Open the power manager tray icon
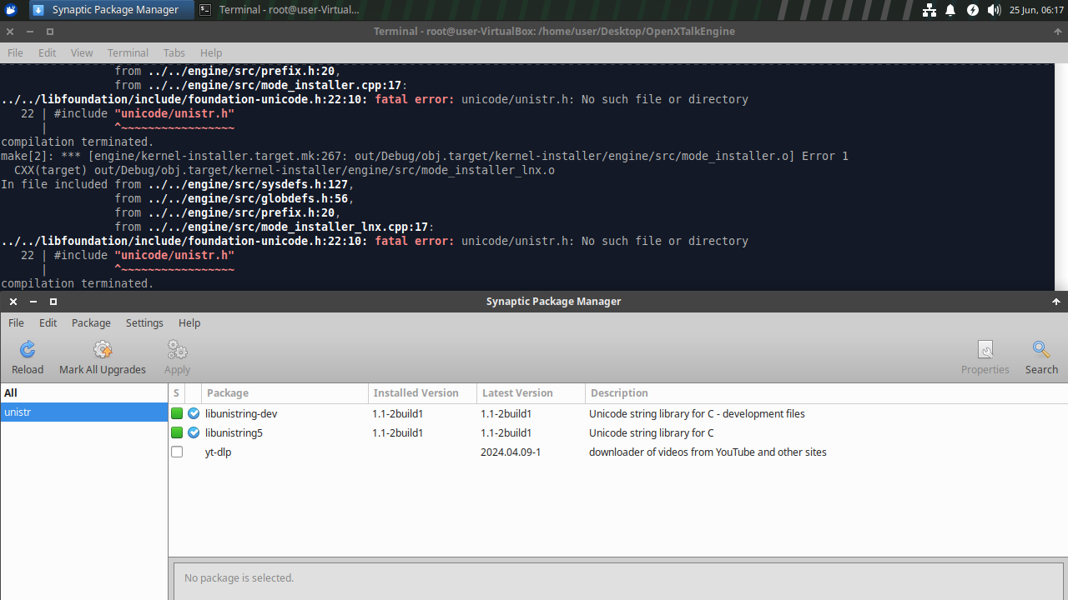Viewport: 1068px width, 600px height. point(972,10)
